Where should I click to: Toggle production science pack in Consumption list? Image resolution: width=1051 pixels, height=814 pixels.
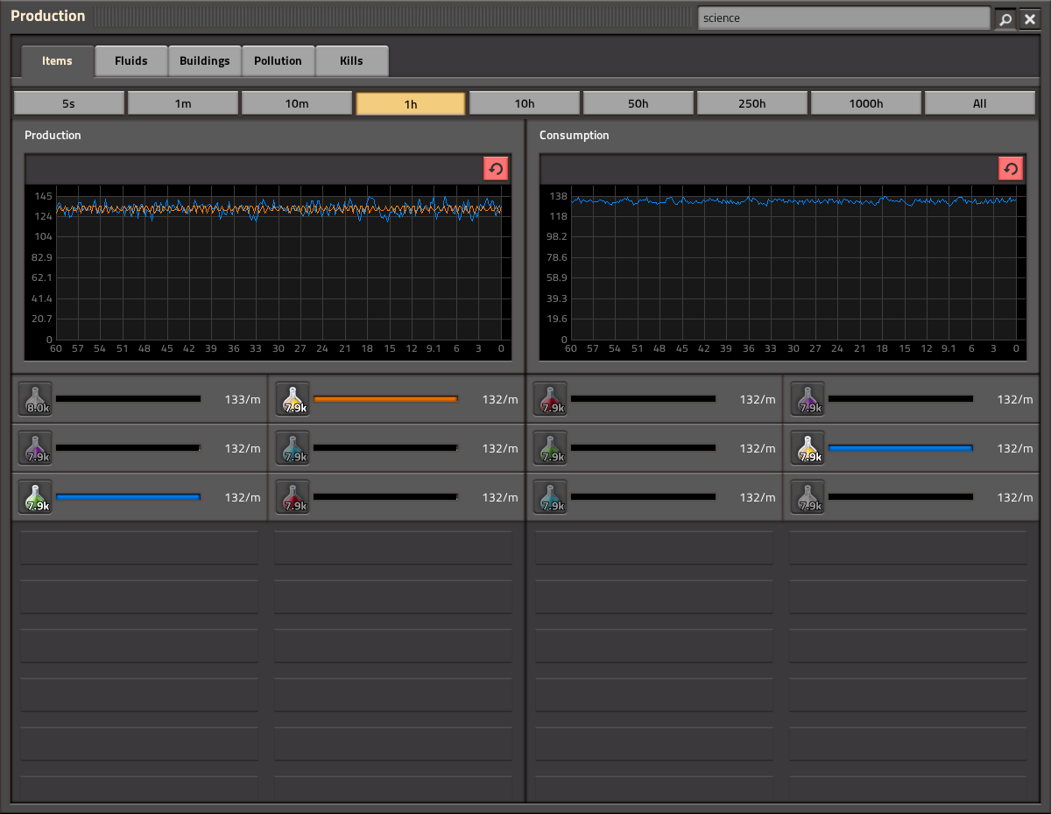point(808,399)
